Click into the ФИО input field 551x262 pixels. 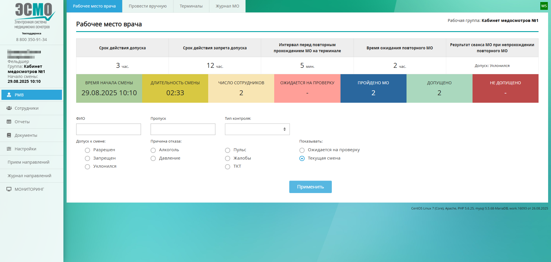coord(109,129)
